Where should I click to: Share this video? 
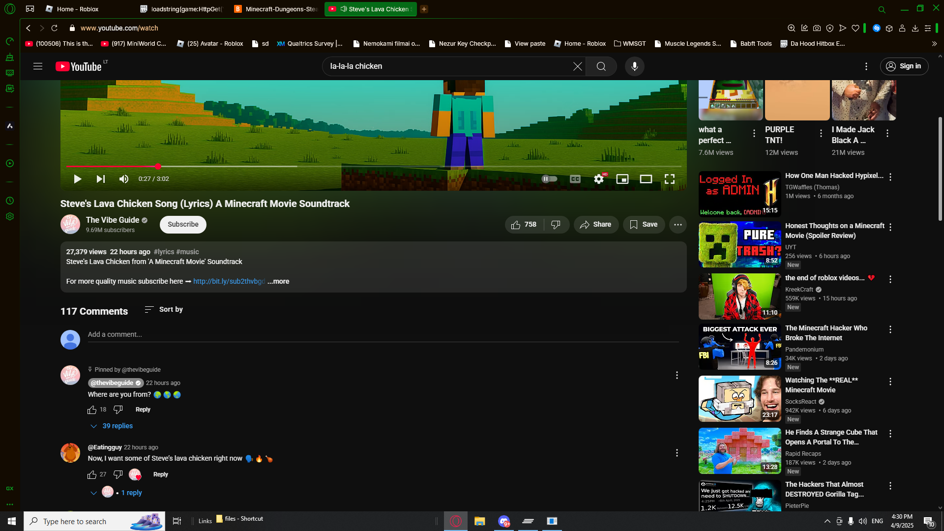tap(596, 225)
